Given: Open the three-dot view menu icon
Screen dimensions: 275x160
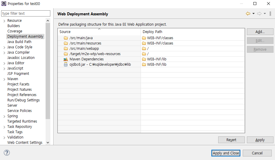Looking at the screenshot, I should point(270,14).
